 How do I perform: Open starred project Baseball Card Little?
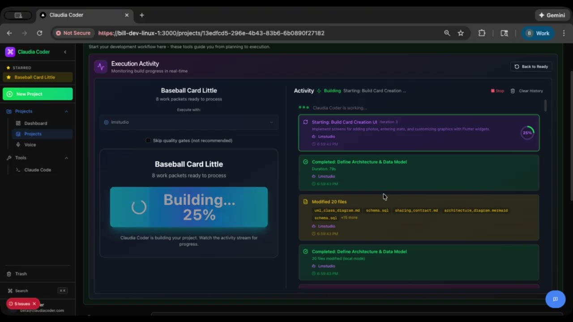point(38,77)
